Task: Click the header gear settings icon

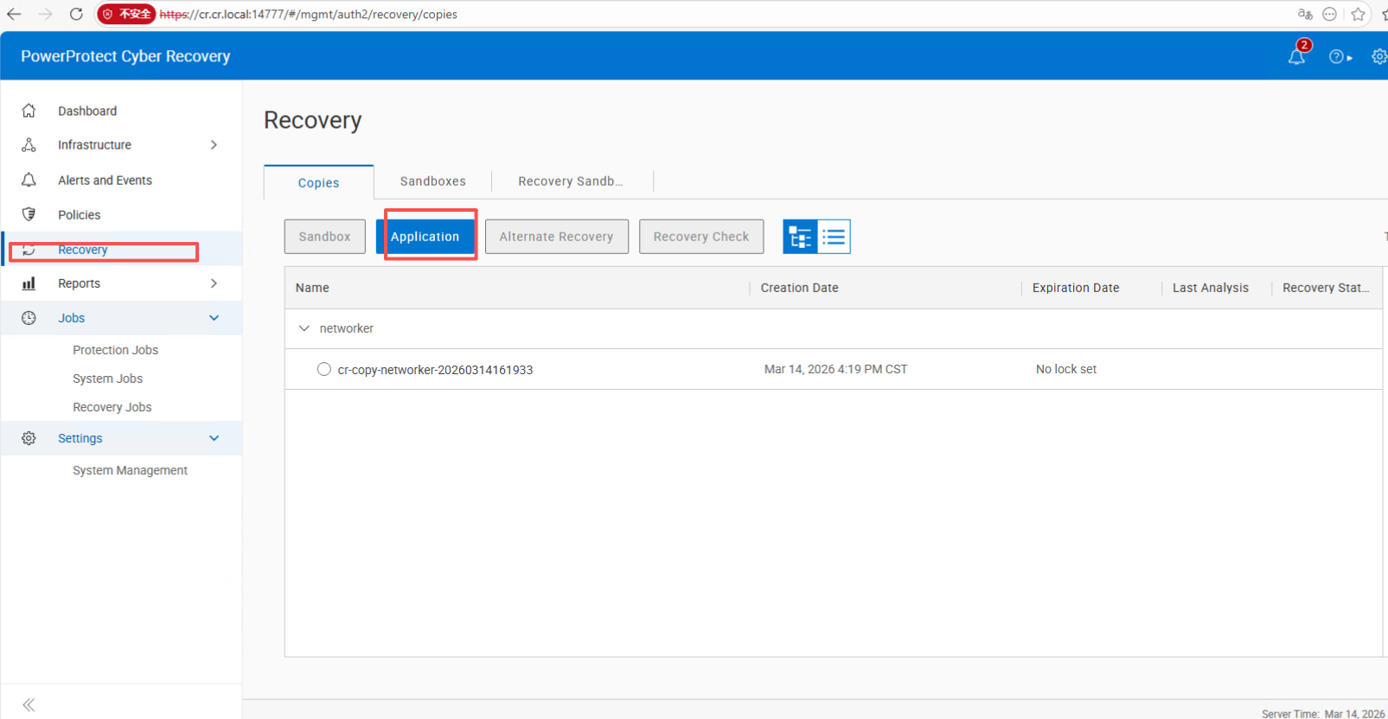Action: pos(1379,57)
